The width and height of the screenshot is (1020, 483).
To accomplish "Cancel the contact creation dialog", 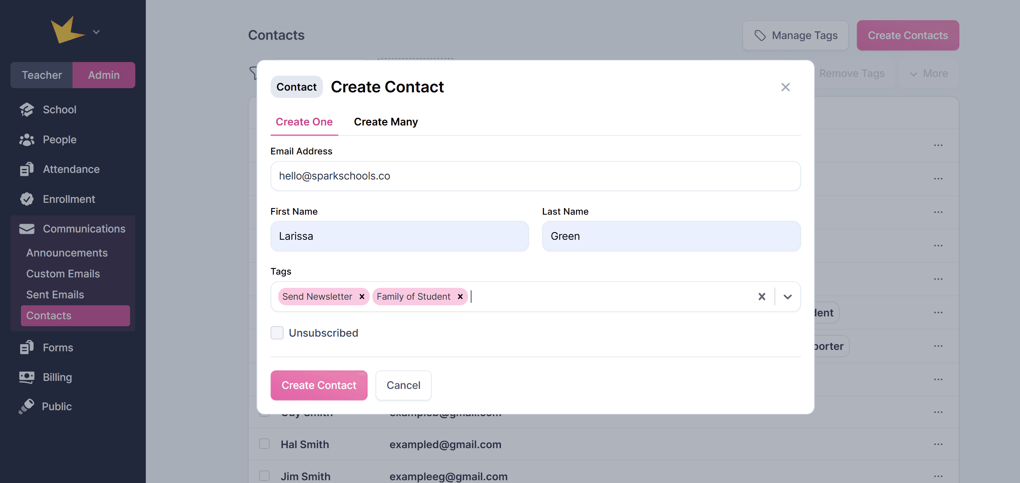I will click(x=403, y=385).
